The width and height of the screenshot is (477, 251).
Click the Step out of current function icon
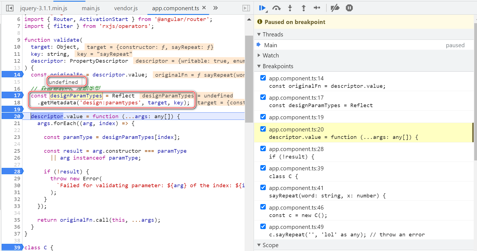point(303,8)
